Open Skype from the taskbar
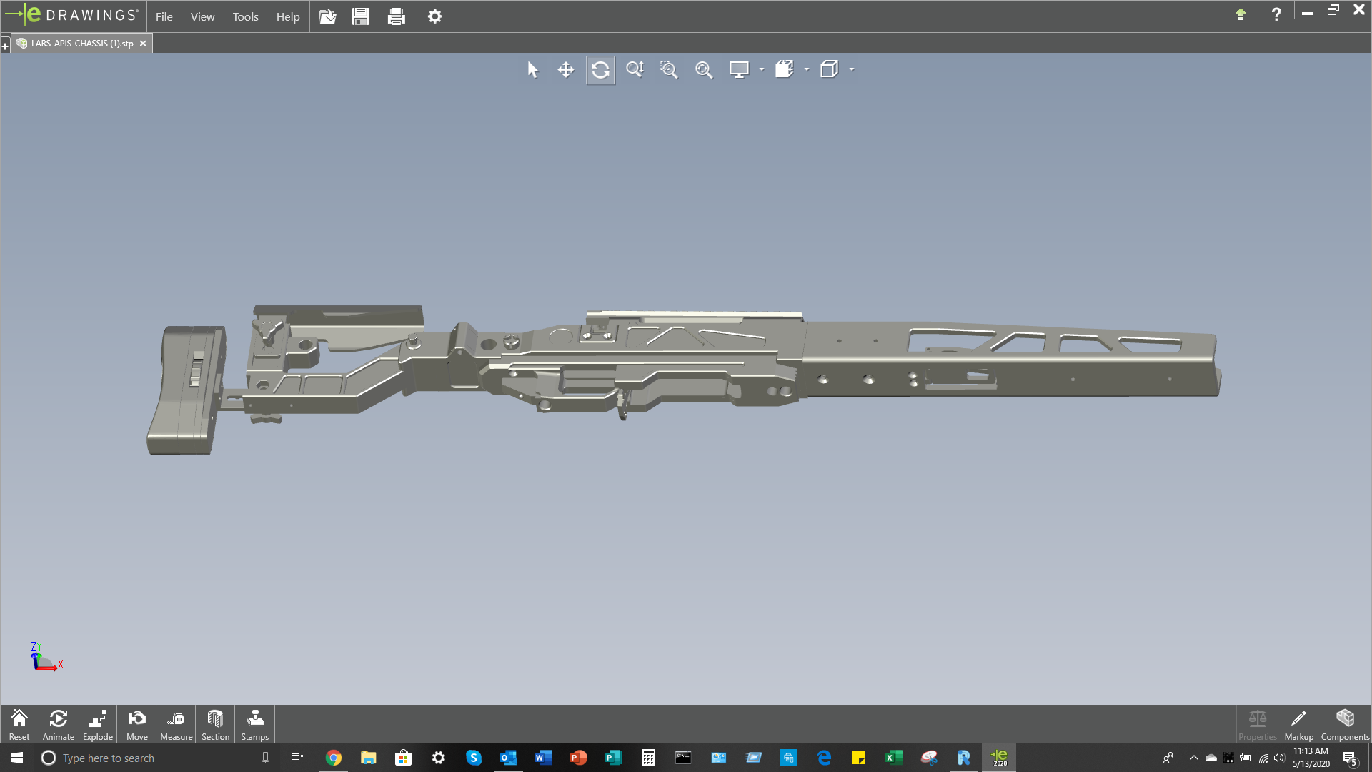The width and height of the screenshot is (1372, 772). tap(474, 758)
